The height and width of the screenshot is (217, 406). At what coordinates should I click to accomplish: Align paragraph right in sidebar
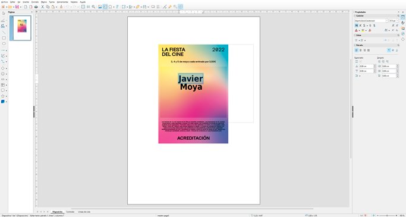(x=364, y=50)
